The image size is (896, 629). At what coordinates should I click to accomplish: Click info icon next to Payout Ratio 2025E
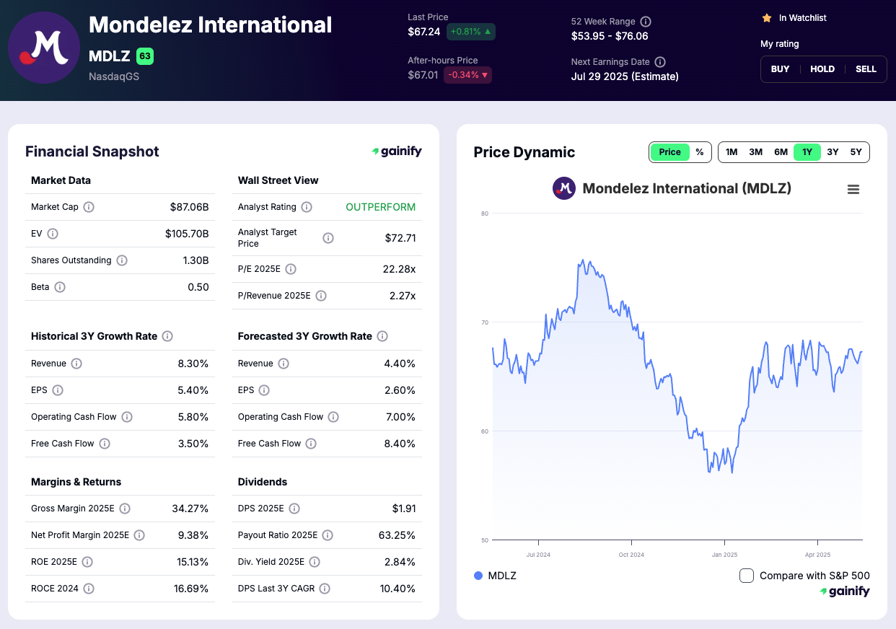pyautogui.click(x=328, y=535)
